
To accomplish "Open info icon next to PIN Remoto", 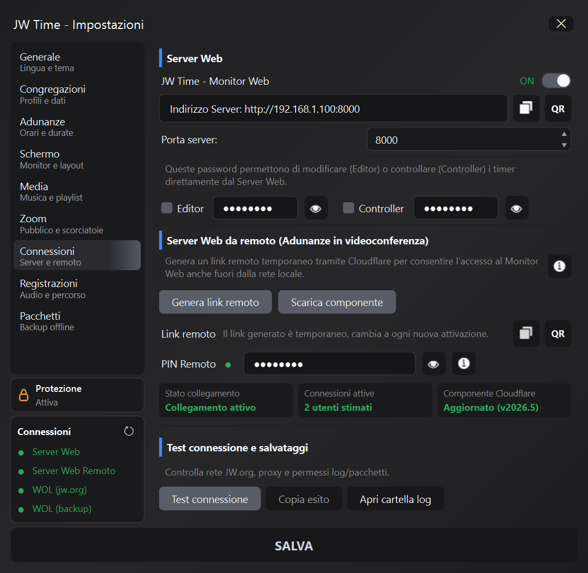I will coord(464,363).
